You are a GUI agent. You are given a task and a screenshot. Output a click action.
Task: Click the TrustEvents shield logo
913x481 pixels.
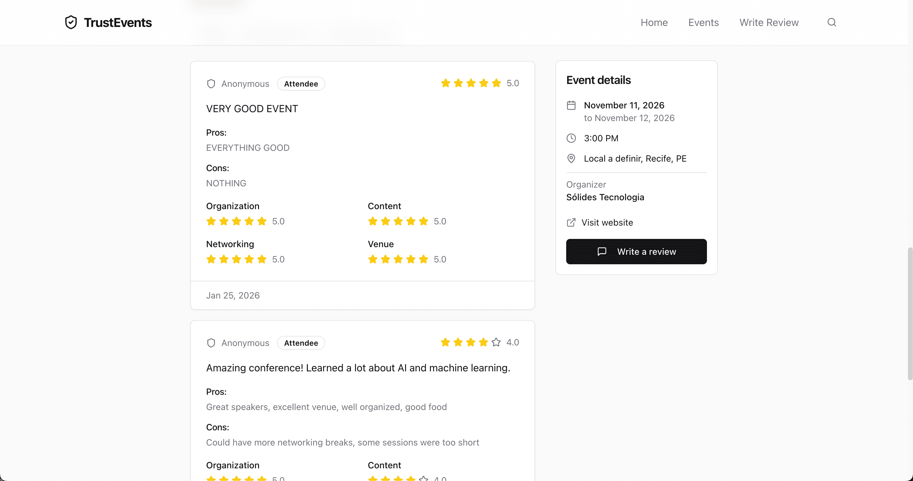point(71,22)
